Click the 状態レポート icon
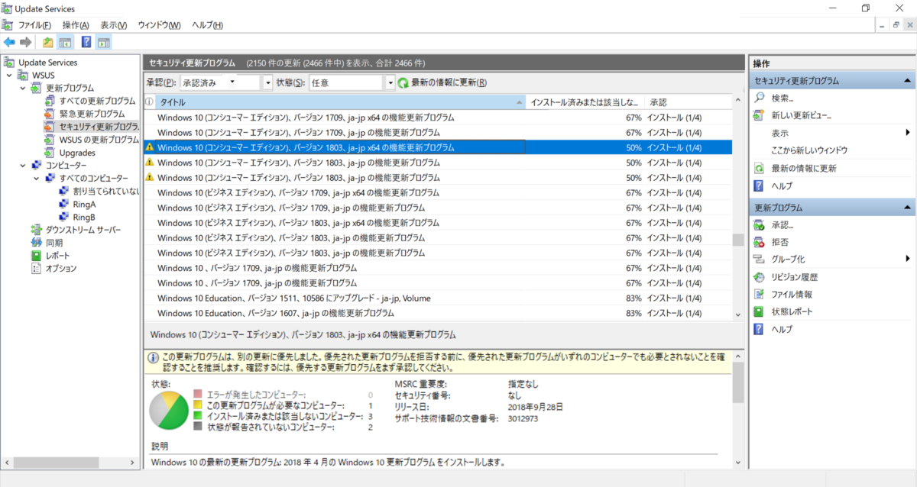Viewport: 917px width, 487px height. click(759, 311)
